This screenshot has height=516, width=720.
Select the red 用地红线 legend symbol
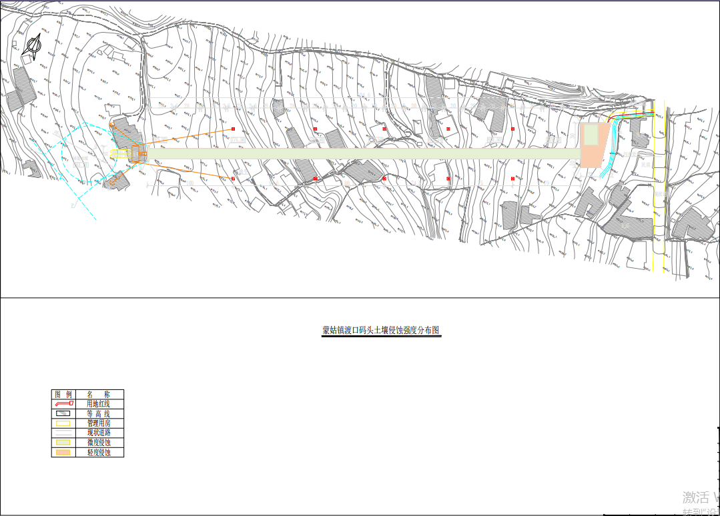click(x=64, y=403)
